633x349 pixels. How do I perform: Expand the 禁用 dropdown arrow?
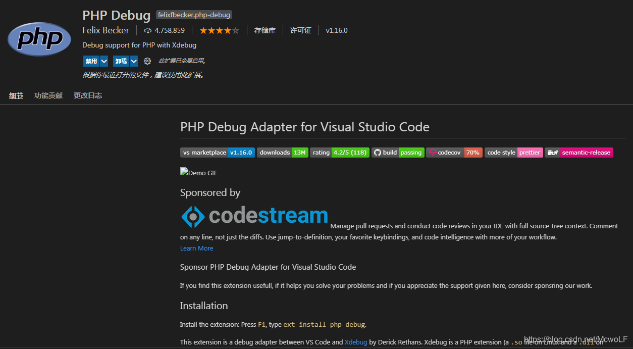pos(104,61)
